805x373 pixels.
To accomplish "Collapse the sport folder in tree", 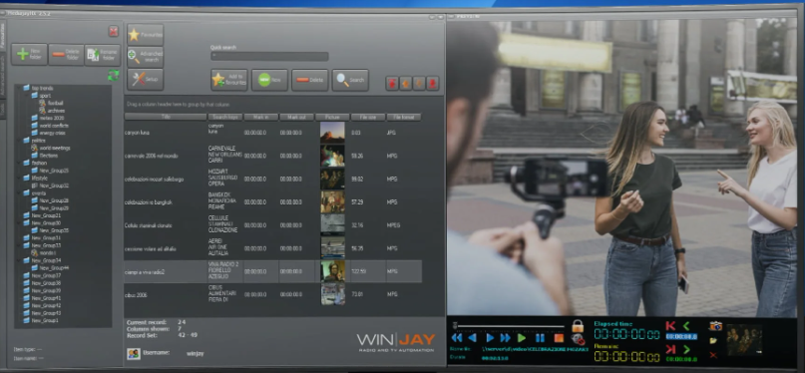I will pos(27,96).
